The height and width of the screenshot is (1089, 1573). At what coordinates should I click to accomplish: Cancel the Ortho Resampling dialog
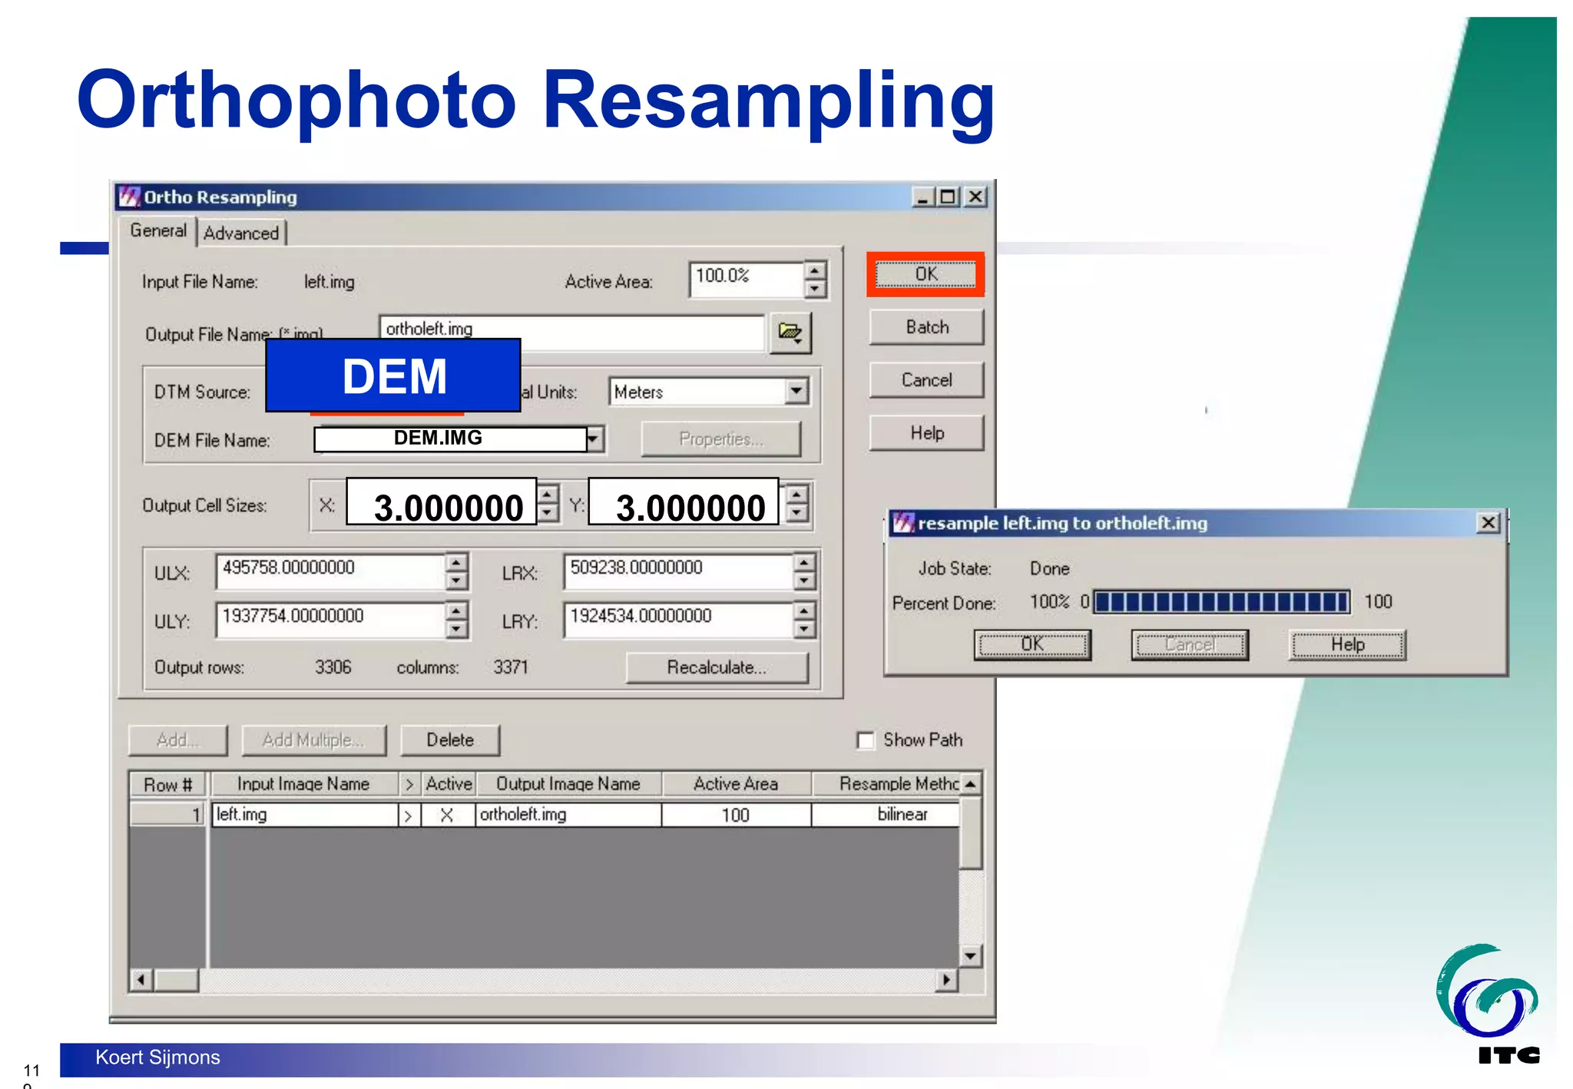[926, 380]
